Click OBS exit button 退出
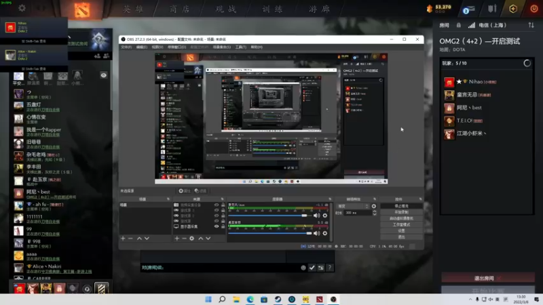Screen dimensions: 543x305 pos(401,237)
